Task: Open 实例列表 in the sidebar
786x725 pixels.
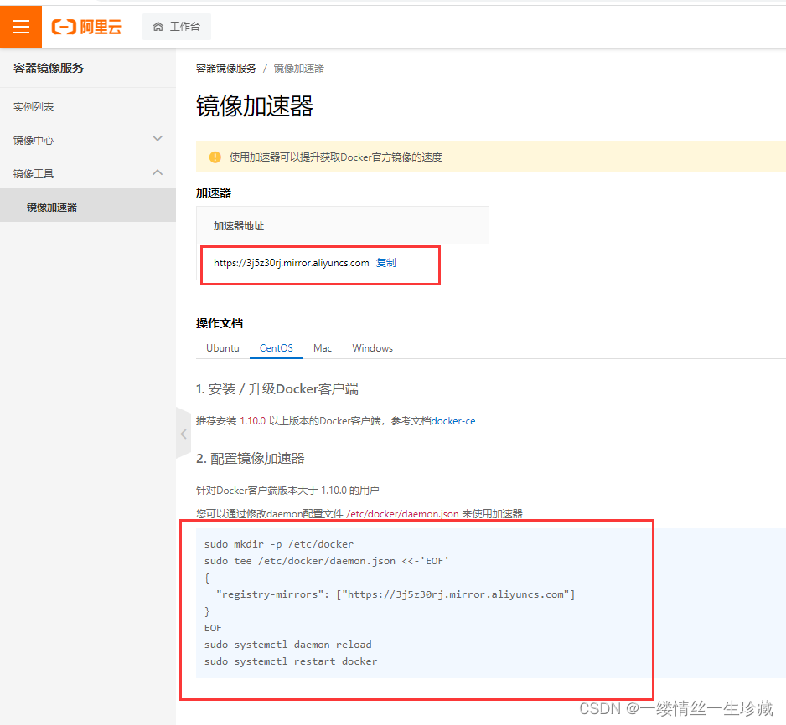Action: pos(34,106)
